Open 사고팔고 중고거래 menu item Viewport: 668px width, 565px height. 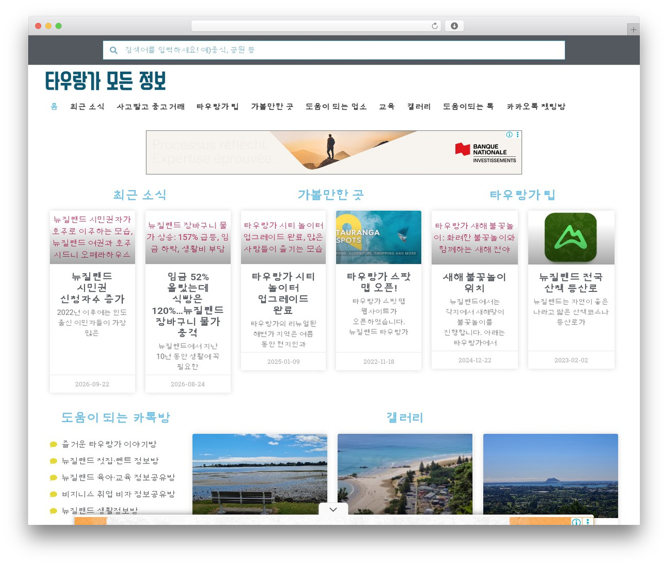coord(151,106)
